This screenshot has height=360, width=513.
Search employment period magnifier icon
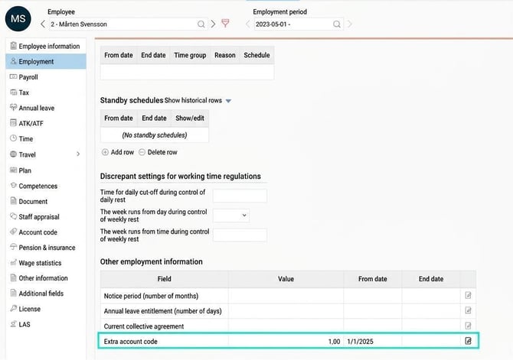337,24
